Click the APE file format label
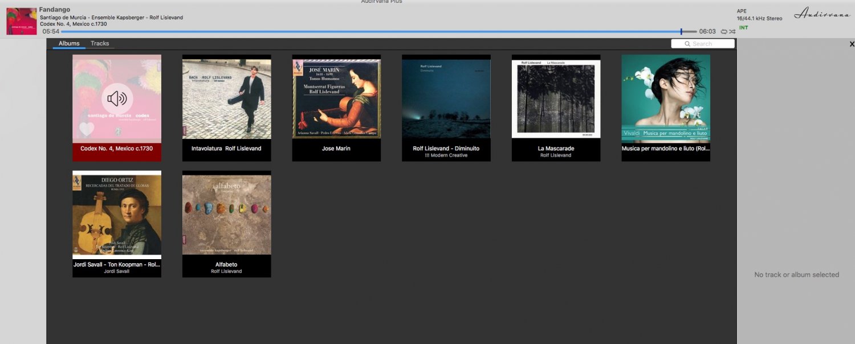This screenshot has width=855, height=344. (742, 11)
